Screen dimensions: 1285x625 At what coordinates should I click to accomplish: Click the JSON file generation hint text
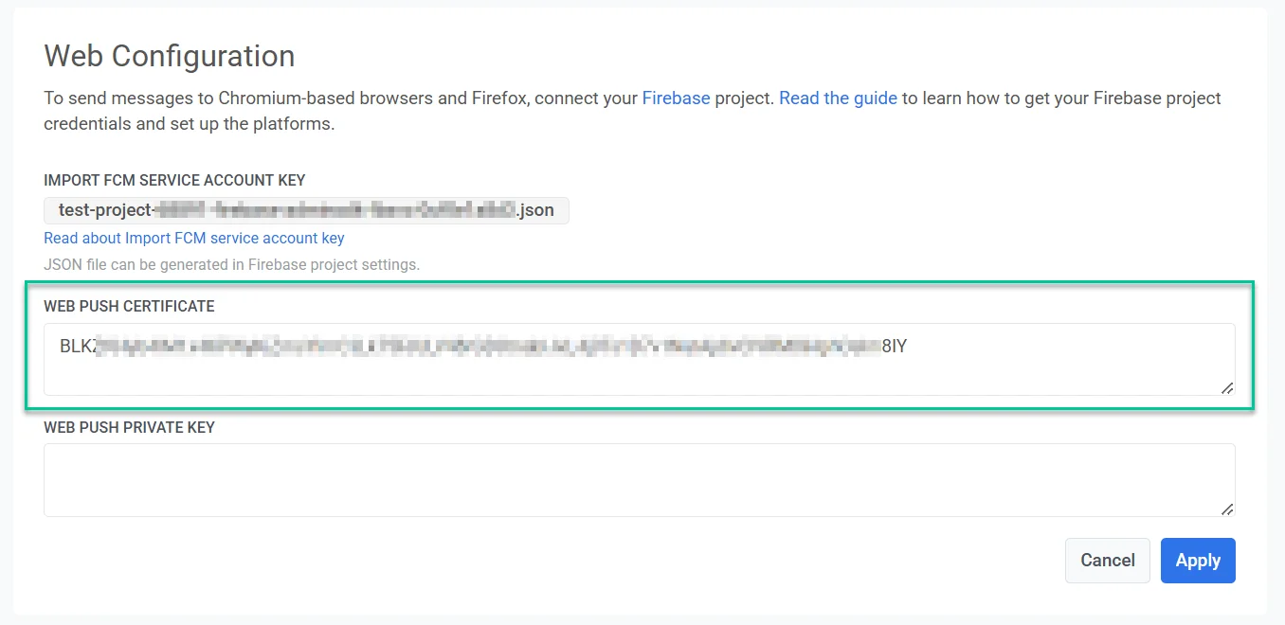pyautogui.click(x=231, y=265)
